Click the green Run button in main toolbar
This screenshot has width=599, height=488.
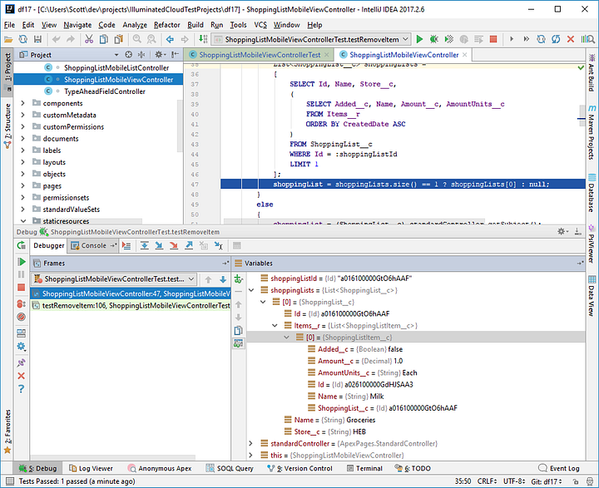419,39
